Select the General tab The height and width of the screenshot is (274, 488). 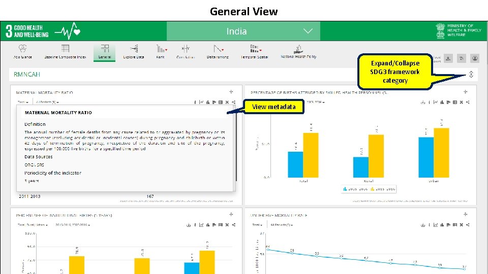(x=105, y=52)
